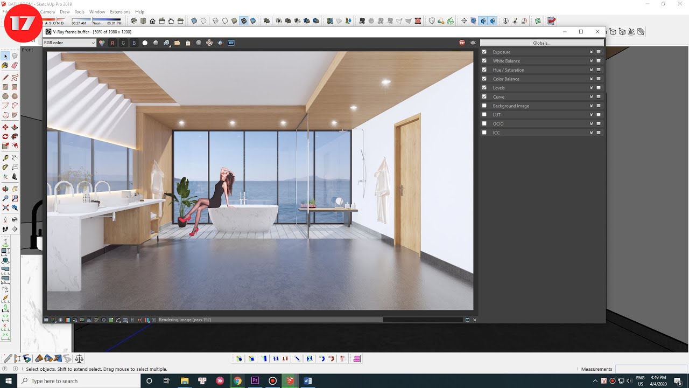The image size is (689, 388).
Task: Expand the White Balance rollout chevron
Action: 591,61
